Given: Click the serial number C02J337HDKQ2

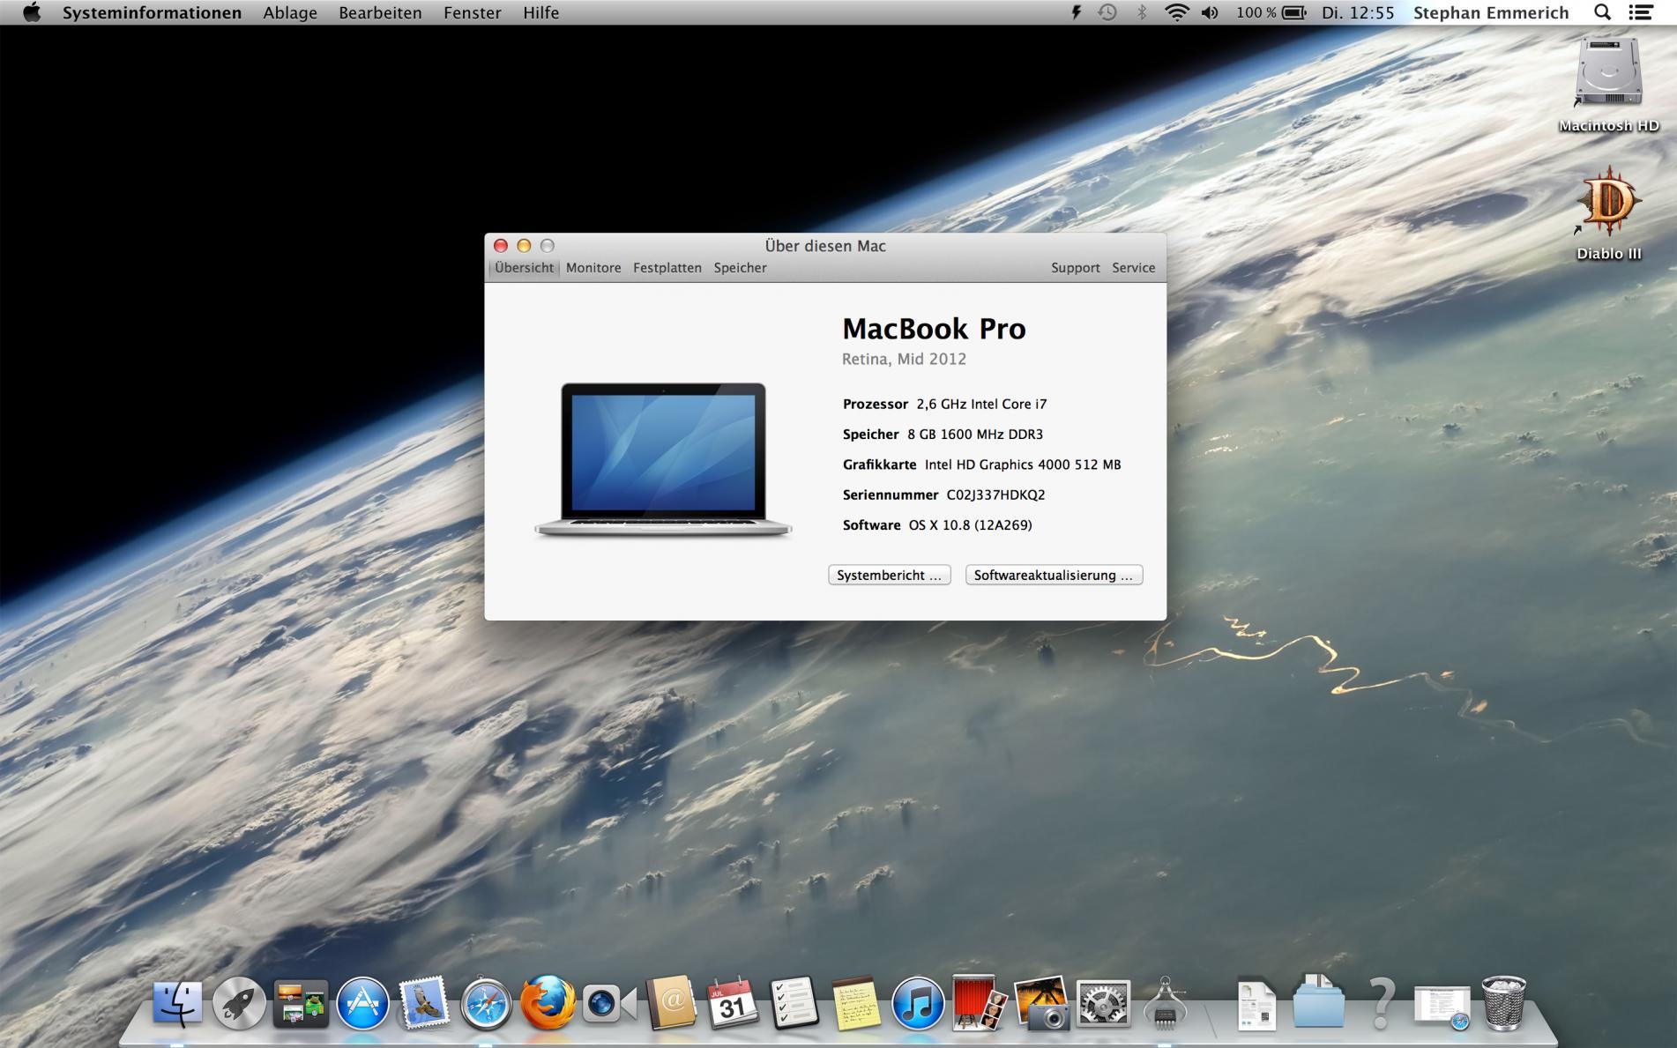Looking at the screenshot, I should point(995,494).
